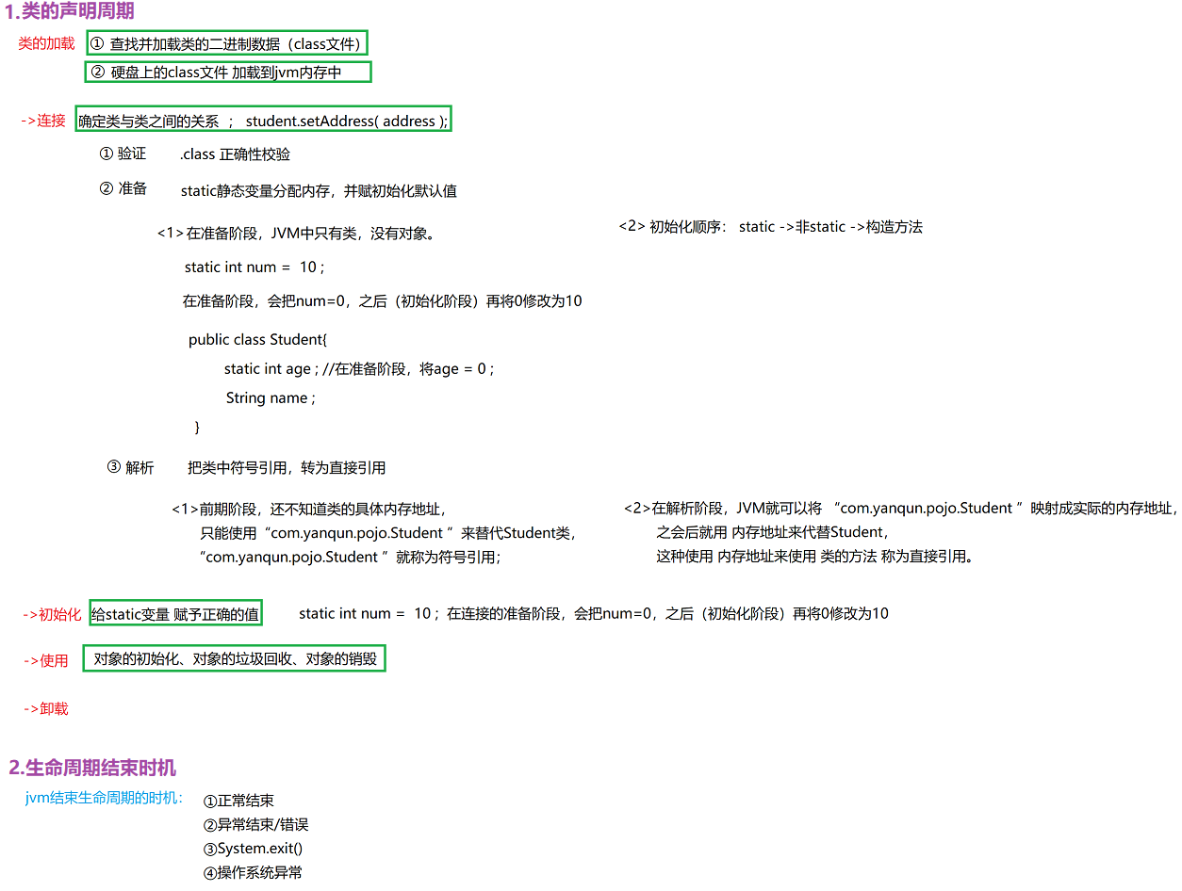Click the "String name ;" code line
The height and width of the screenshot is (891, 1182).
coord(271,398)
